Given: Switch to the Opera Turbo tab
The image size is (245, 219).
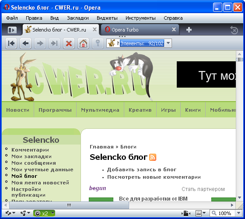Looking at the screenshot, I should (140, 30).
